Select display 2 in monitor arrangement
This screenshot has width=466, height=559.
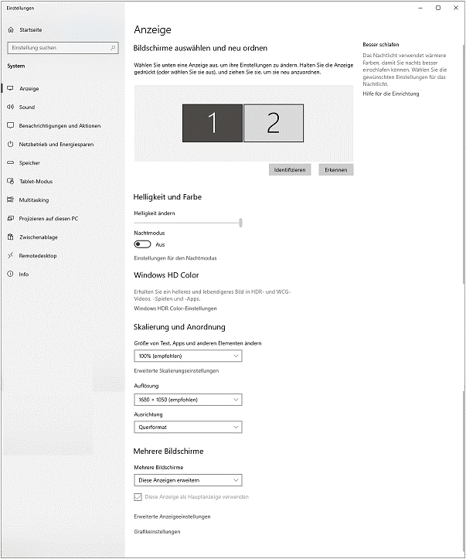273,124
